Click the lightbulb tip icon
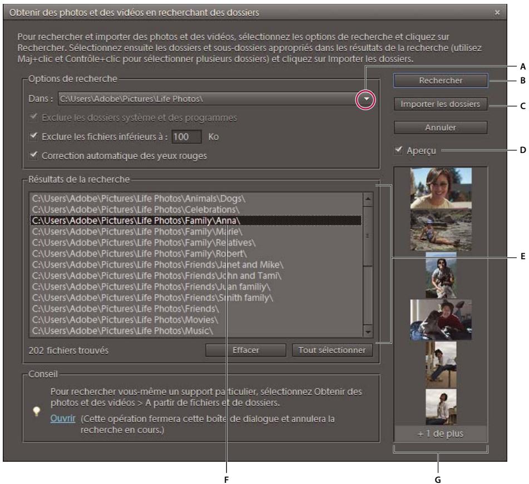Image resolution: width=529 pixels, height=484 pixels. coord(37,411)
